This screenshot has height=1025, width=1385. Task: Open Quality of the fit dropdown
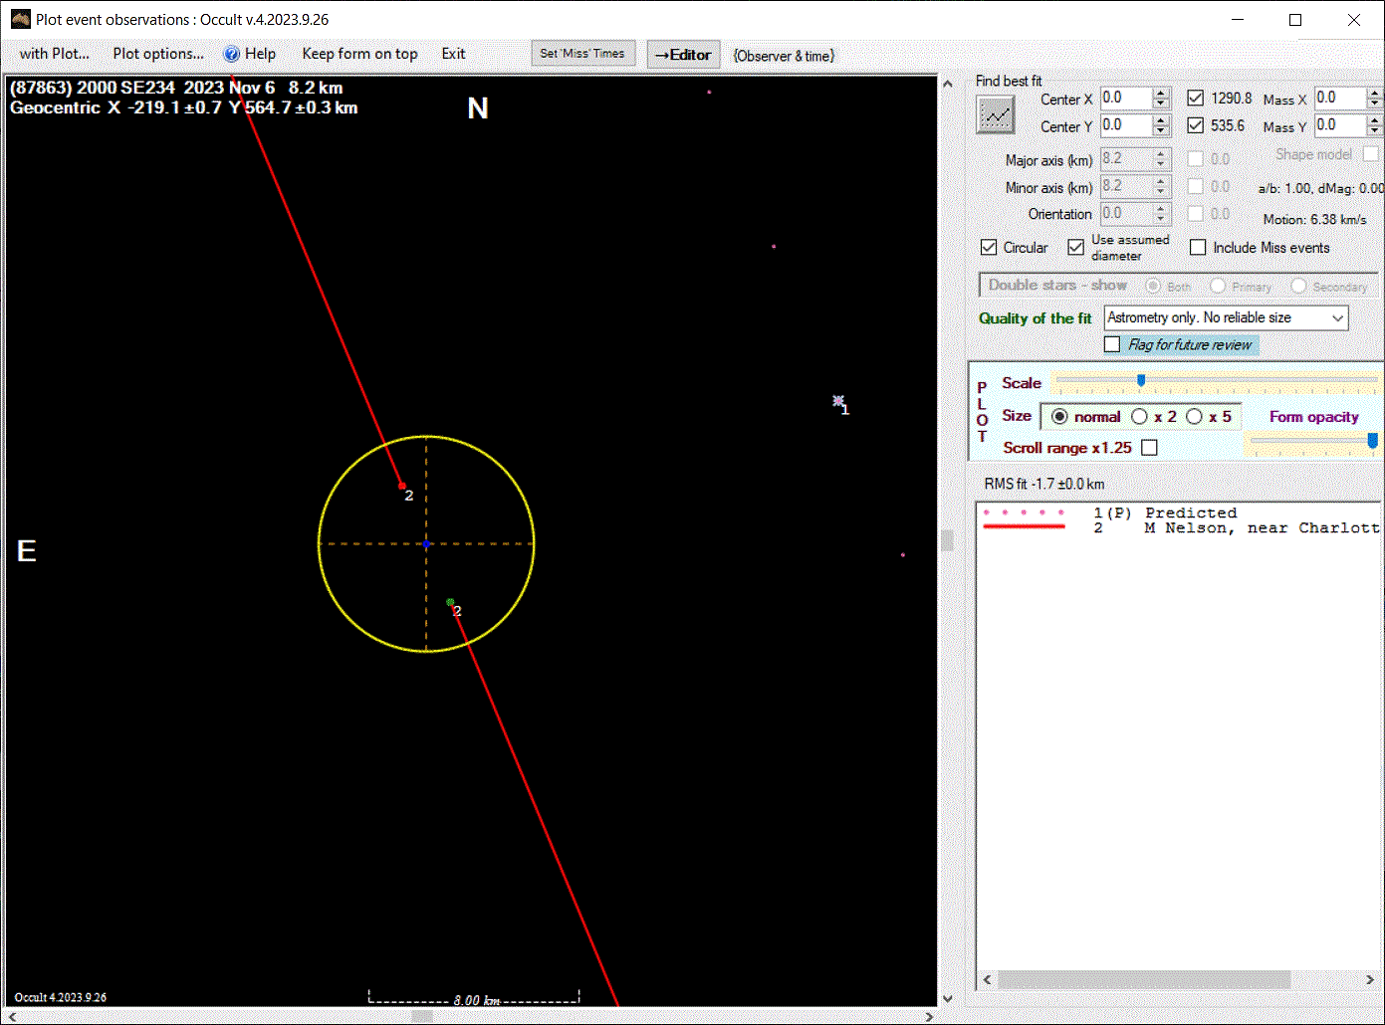1337,317
